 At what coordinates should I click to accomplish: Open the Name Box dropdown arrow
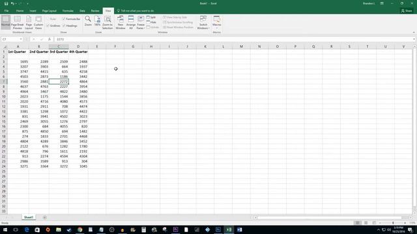(21, 39)
